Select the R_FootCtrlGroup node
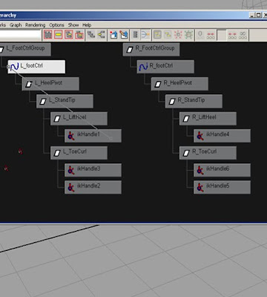This screenshot has height=297, width=267. coord(151,49)
